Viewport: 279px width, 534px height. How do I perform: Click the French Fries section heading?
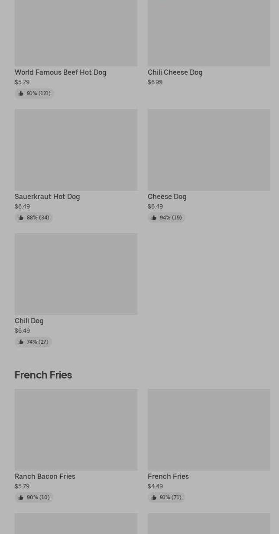click(x=43, y=375)
